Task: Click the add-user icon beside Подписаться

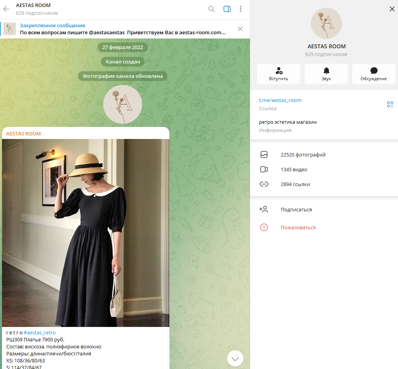Action: click(x=264, y=209)
